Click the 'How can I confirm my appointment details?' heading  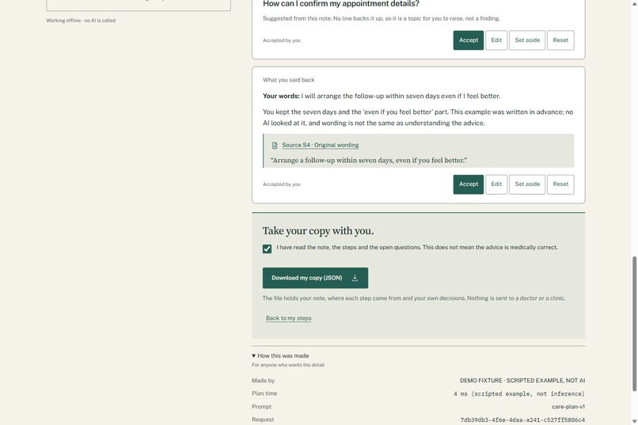coord(341,4)
